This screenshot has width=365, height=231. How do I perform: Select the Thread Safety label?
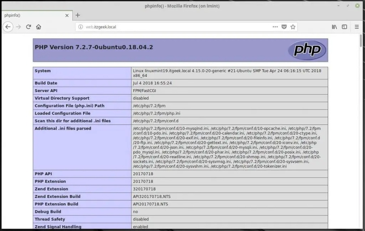[x=50, y=219]
